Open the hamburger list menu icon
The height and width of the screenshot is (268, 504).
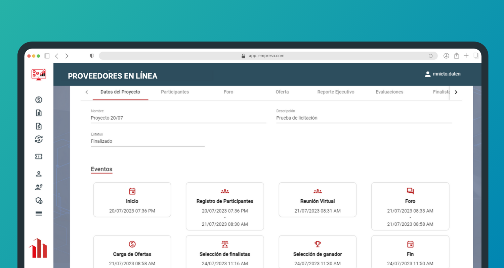click(x=39, y=213)
